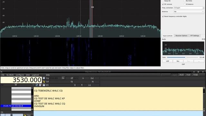This screenshot has width=206, height=116.
Task: Click the Az field in fldigi log area
Action: pyautogui.click(x=97, y=82)
